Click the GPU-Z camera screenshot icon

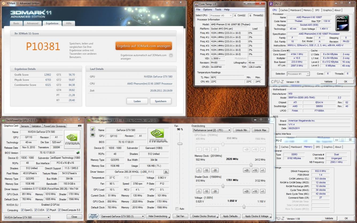[x=80, y=126]
